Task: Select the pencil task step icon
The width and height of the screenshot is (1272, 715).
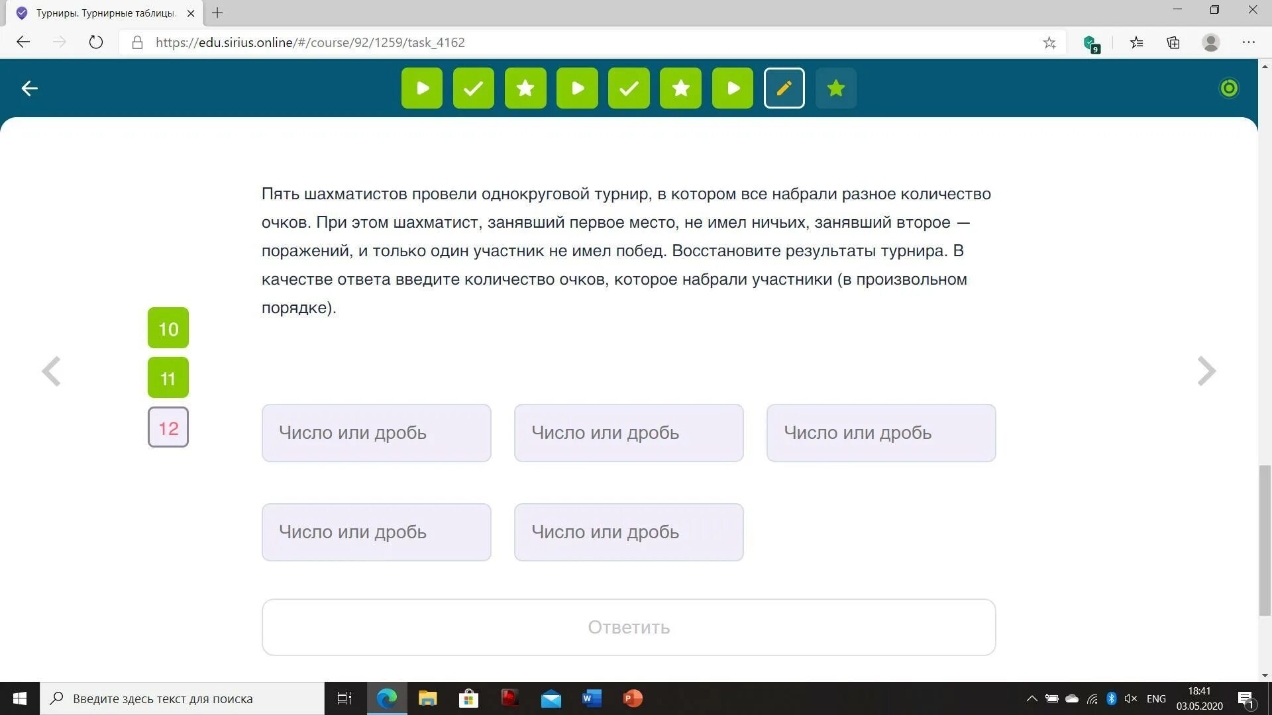Action: [x=784, y=88]
